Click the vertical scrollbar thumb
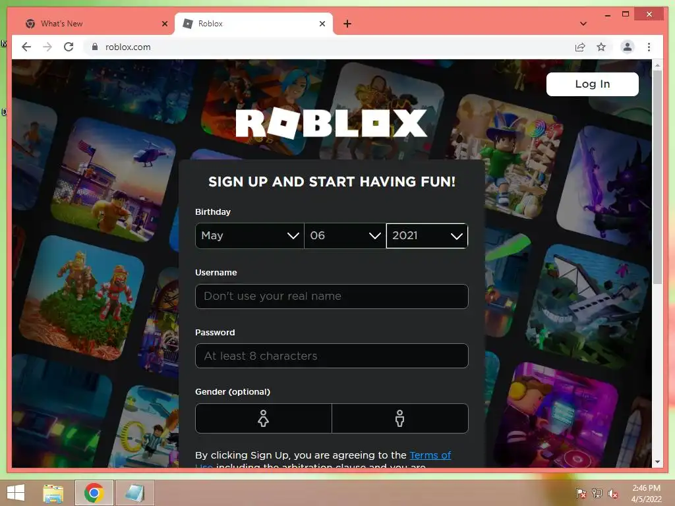This screenshot has height=506, width=675. click(657, 177)
